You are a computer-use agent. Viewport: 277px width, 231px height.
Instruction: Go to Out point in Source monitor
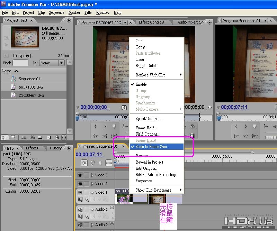coord(105,136)
